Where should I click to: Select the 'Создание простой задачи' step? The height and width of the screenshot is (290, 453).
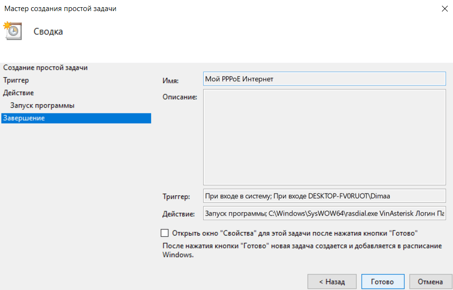(46, 68)
